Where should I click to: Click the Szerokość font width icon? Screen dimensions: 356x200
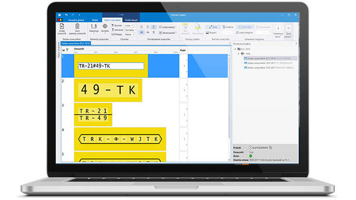(112, 30)
